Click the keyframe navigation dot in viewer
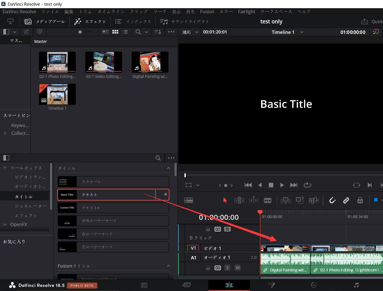This screenshot has height=291, width=383. coord(226,185)
